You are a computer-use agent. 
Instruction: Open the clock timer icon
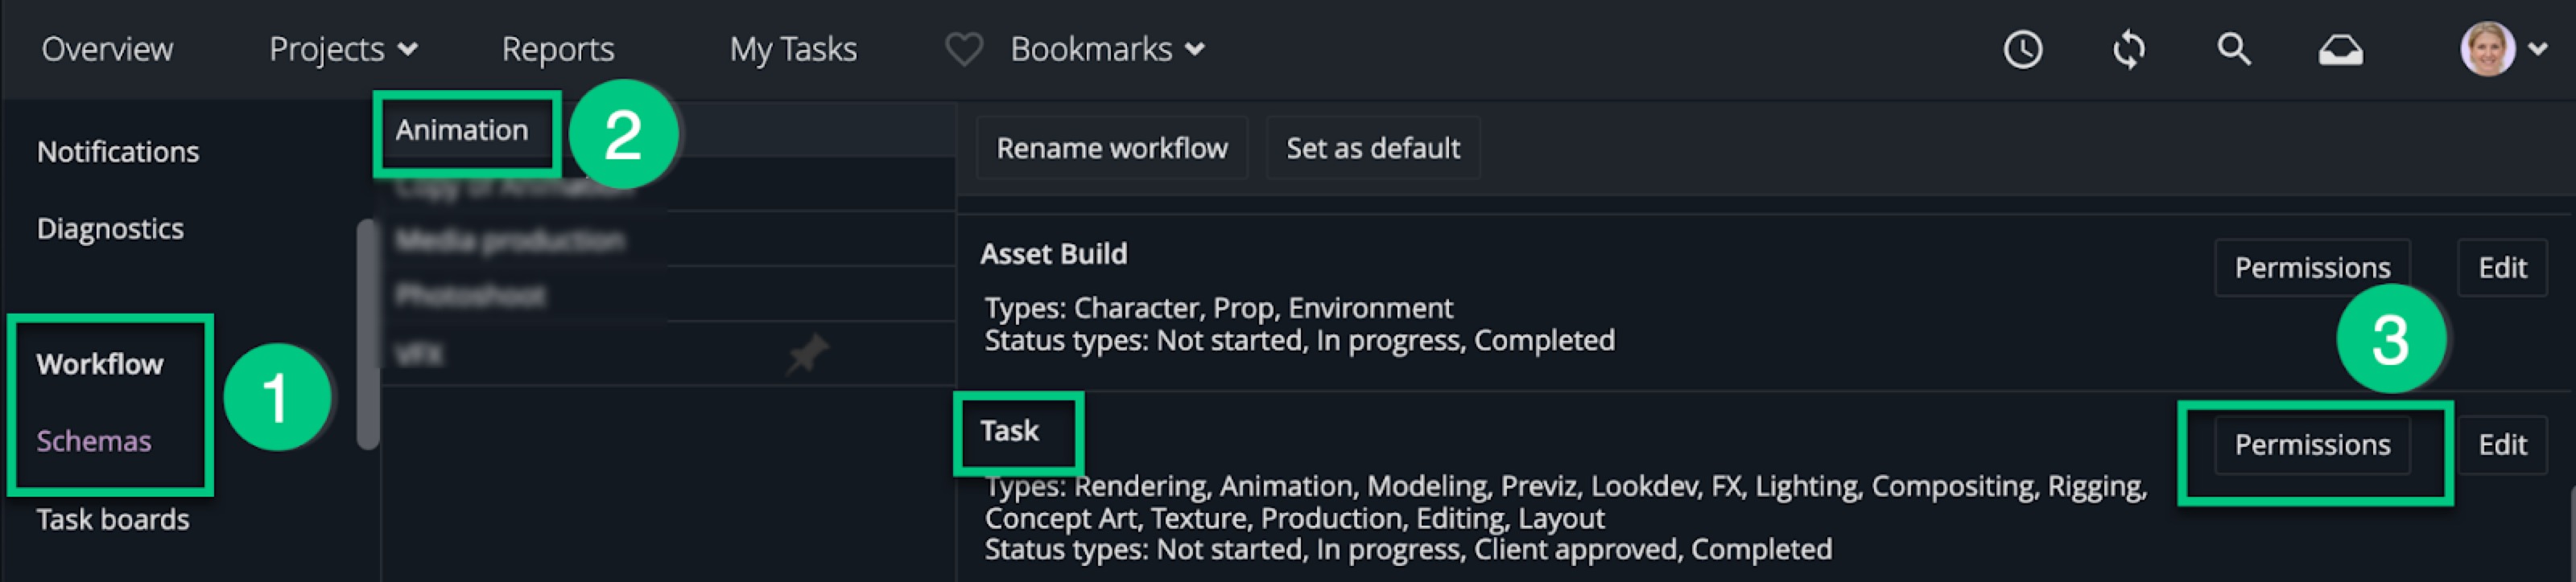tap(2022, 49)
